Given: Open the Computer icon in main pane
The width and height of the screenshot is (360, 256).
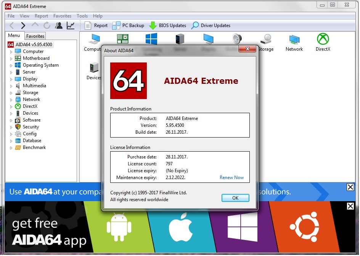Looking at the screenshot, I should coord(94,38).
